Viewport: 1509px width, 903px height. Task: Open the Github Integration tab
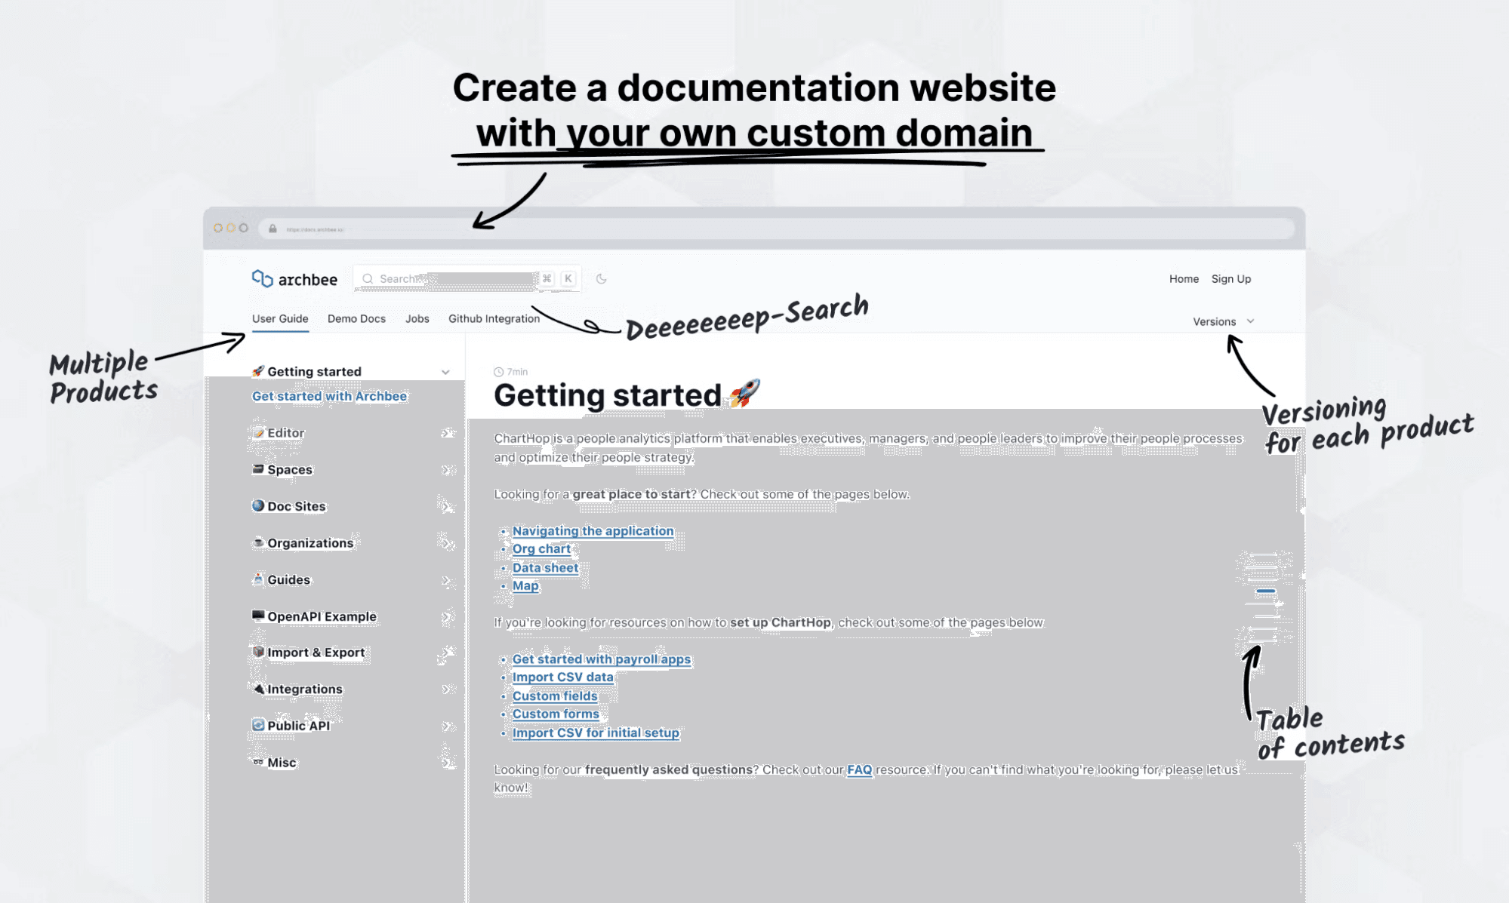(494, 318)
